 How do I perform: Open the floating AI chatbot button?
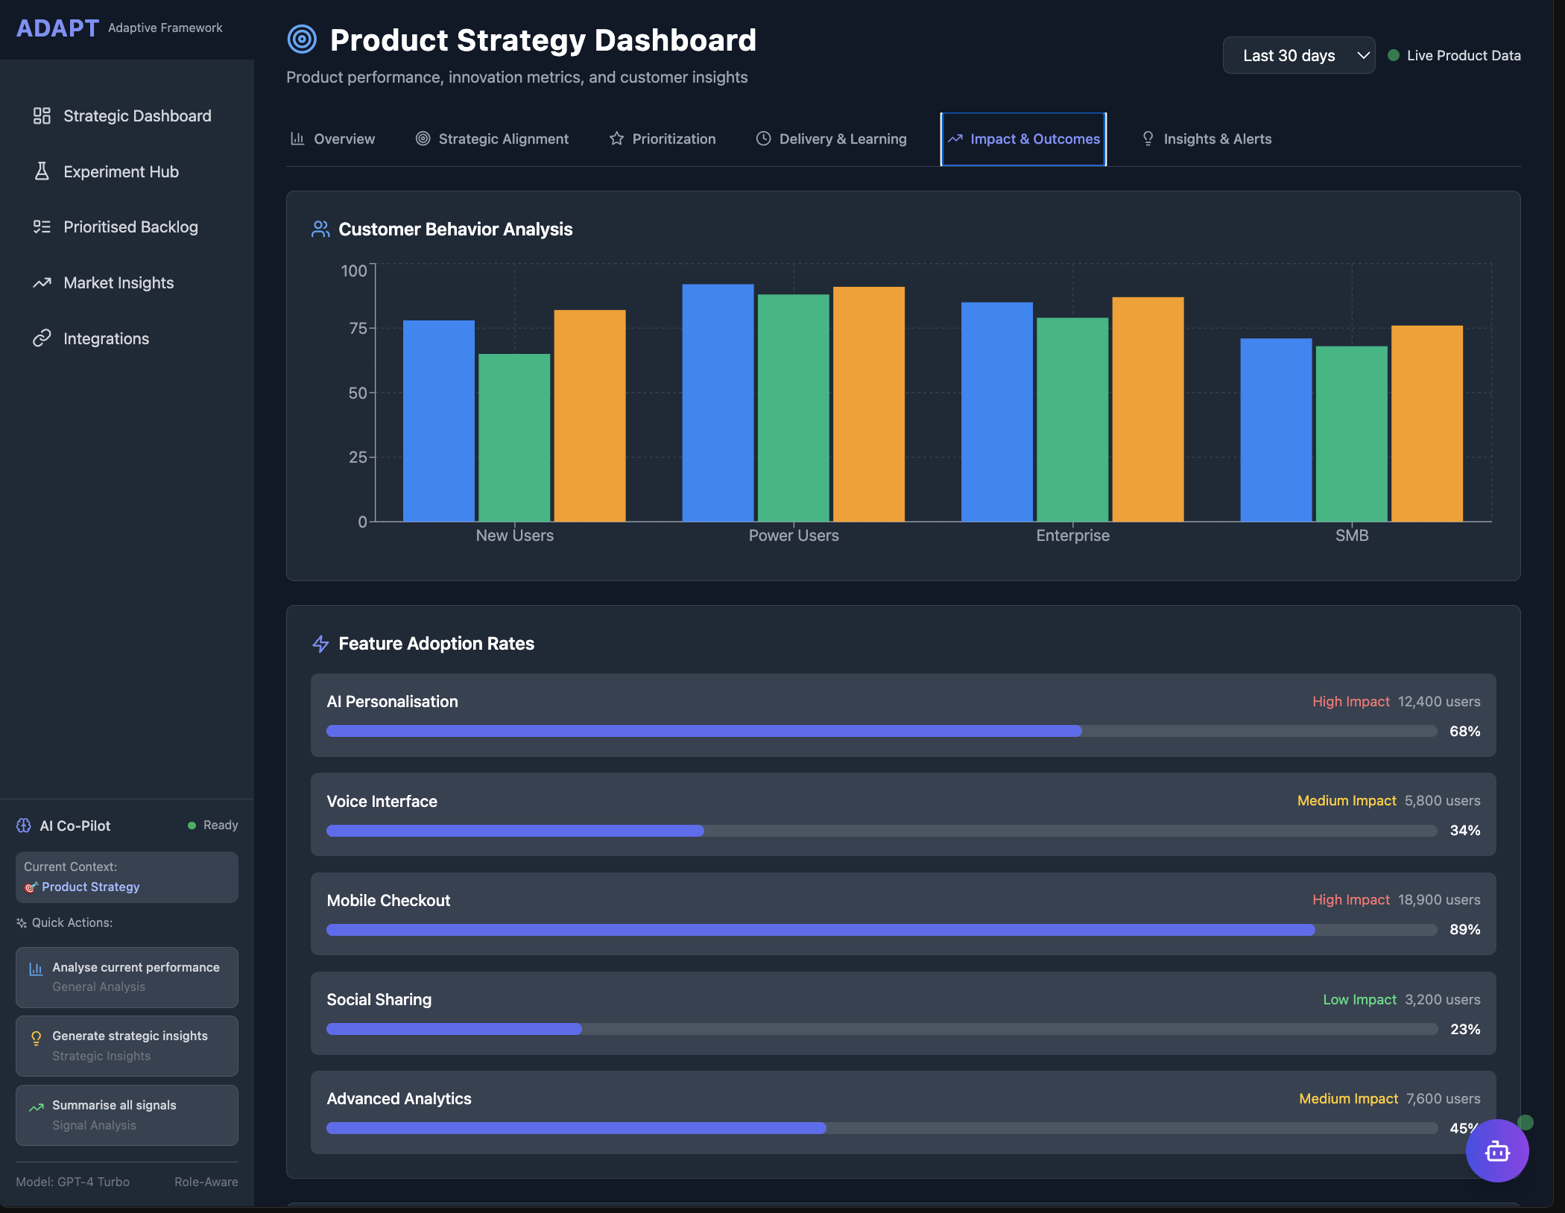coord(1496,1151)
